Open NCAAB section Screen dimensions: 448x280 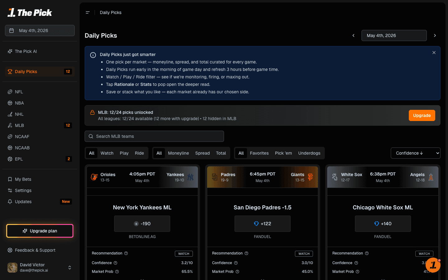40,148
